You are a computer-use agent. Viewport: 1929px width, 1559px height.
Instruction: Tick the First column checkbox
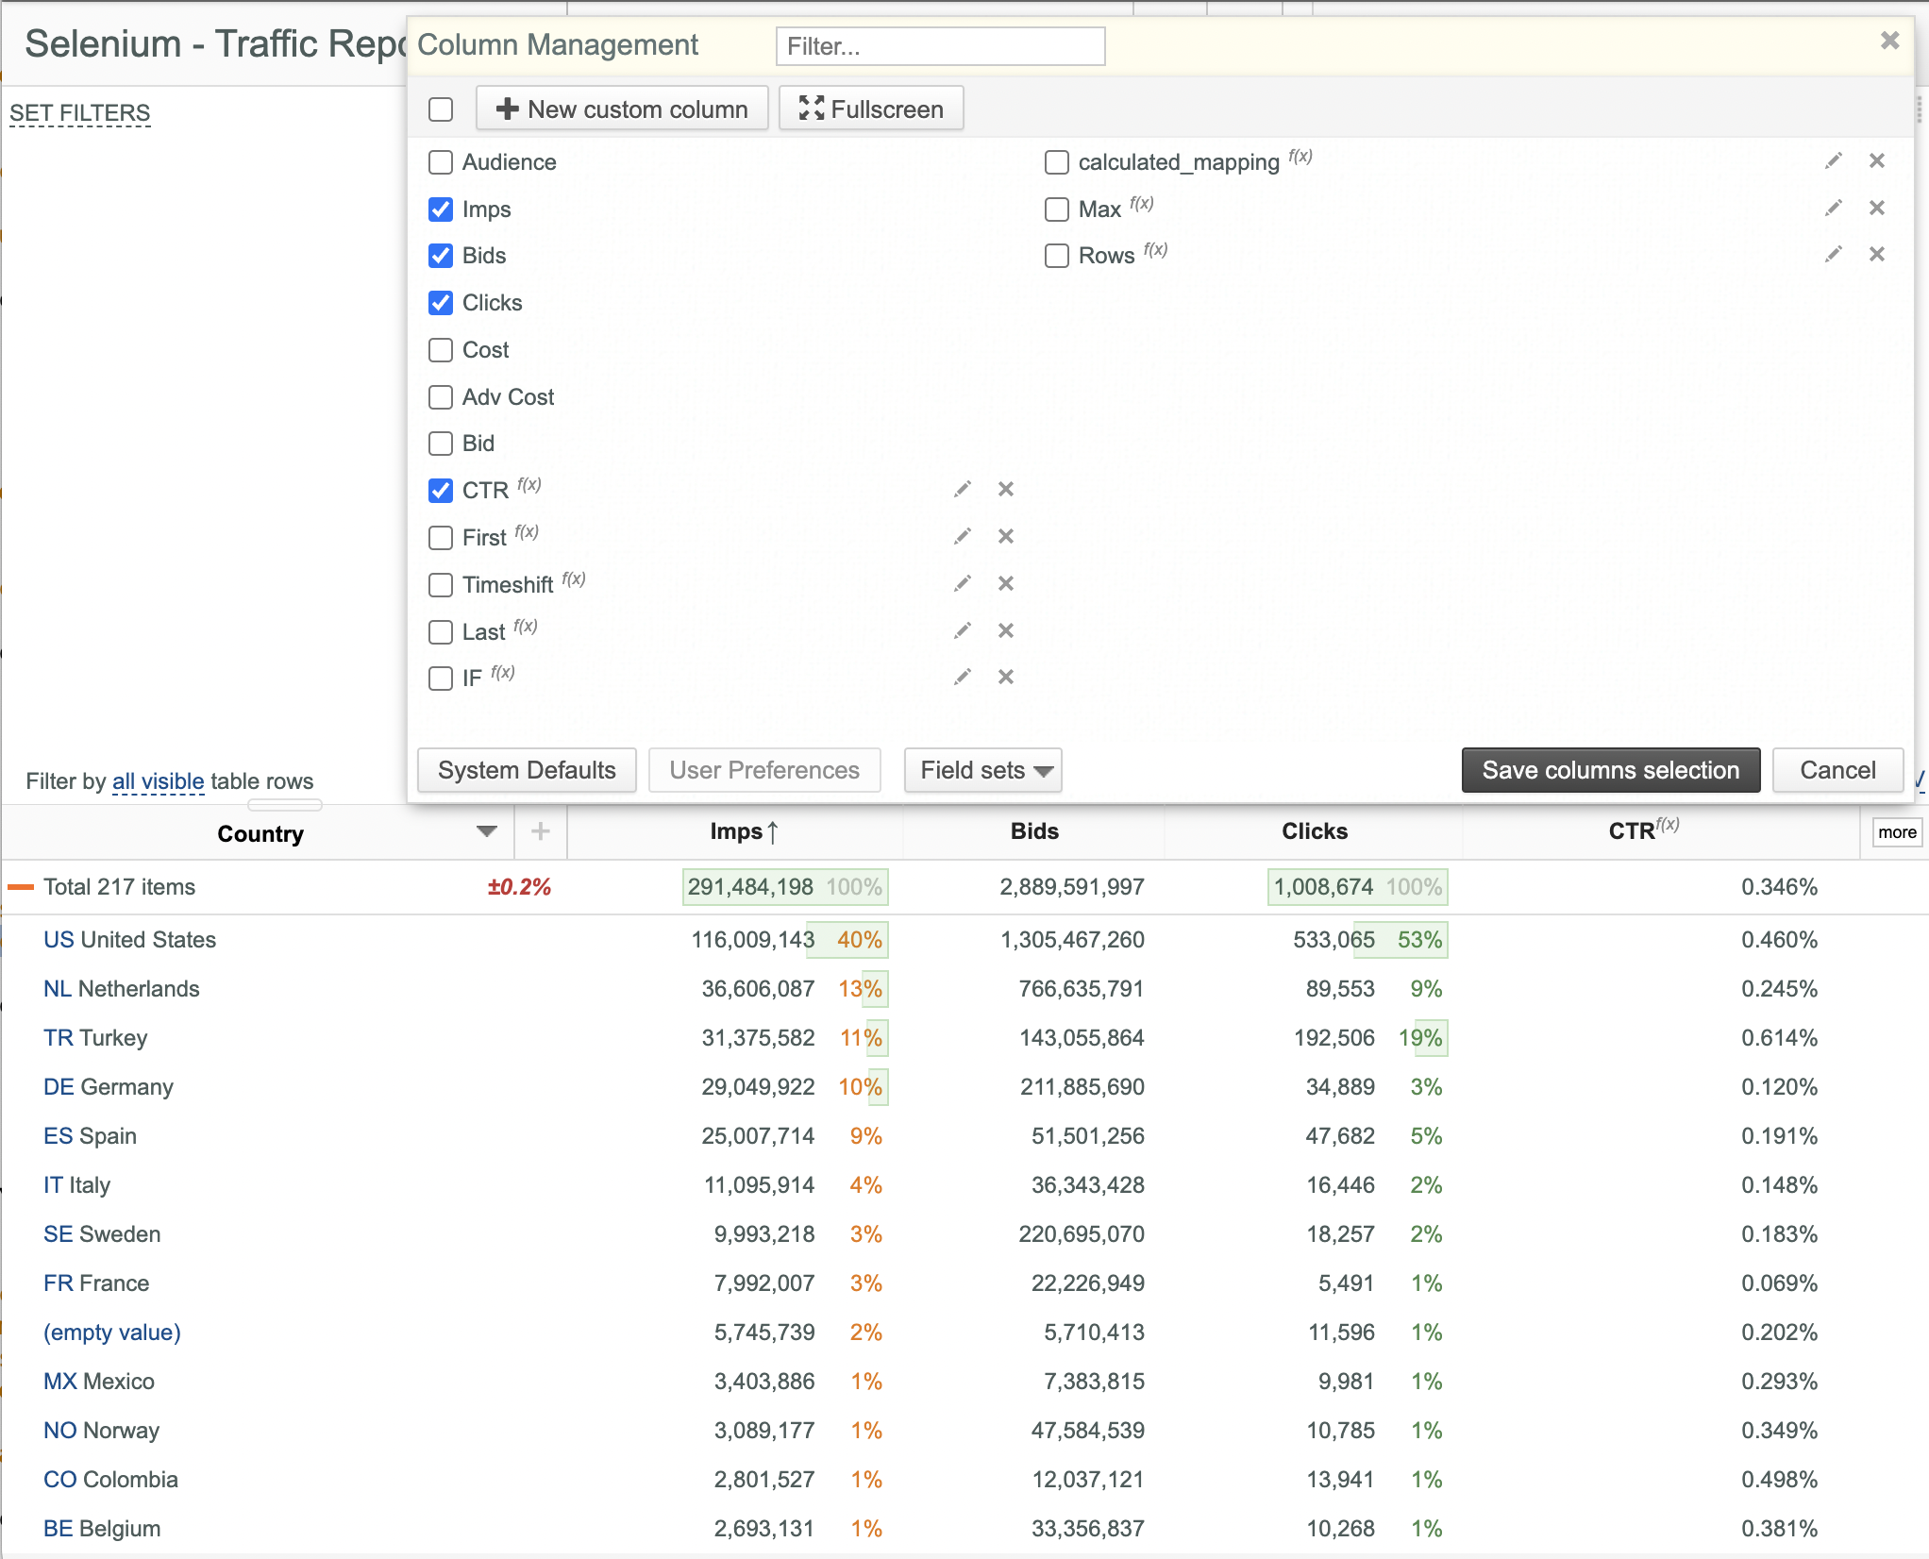(x=441, y=538)
